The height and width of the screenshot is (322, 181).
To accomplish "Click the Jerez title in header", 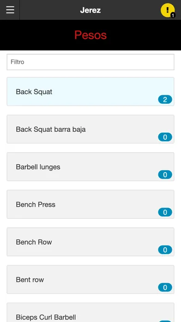I will pos(90,10).
